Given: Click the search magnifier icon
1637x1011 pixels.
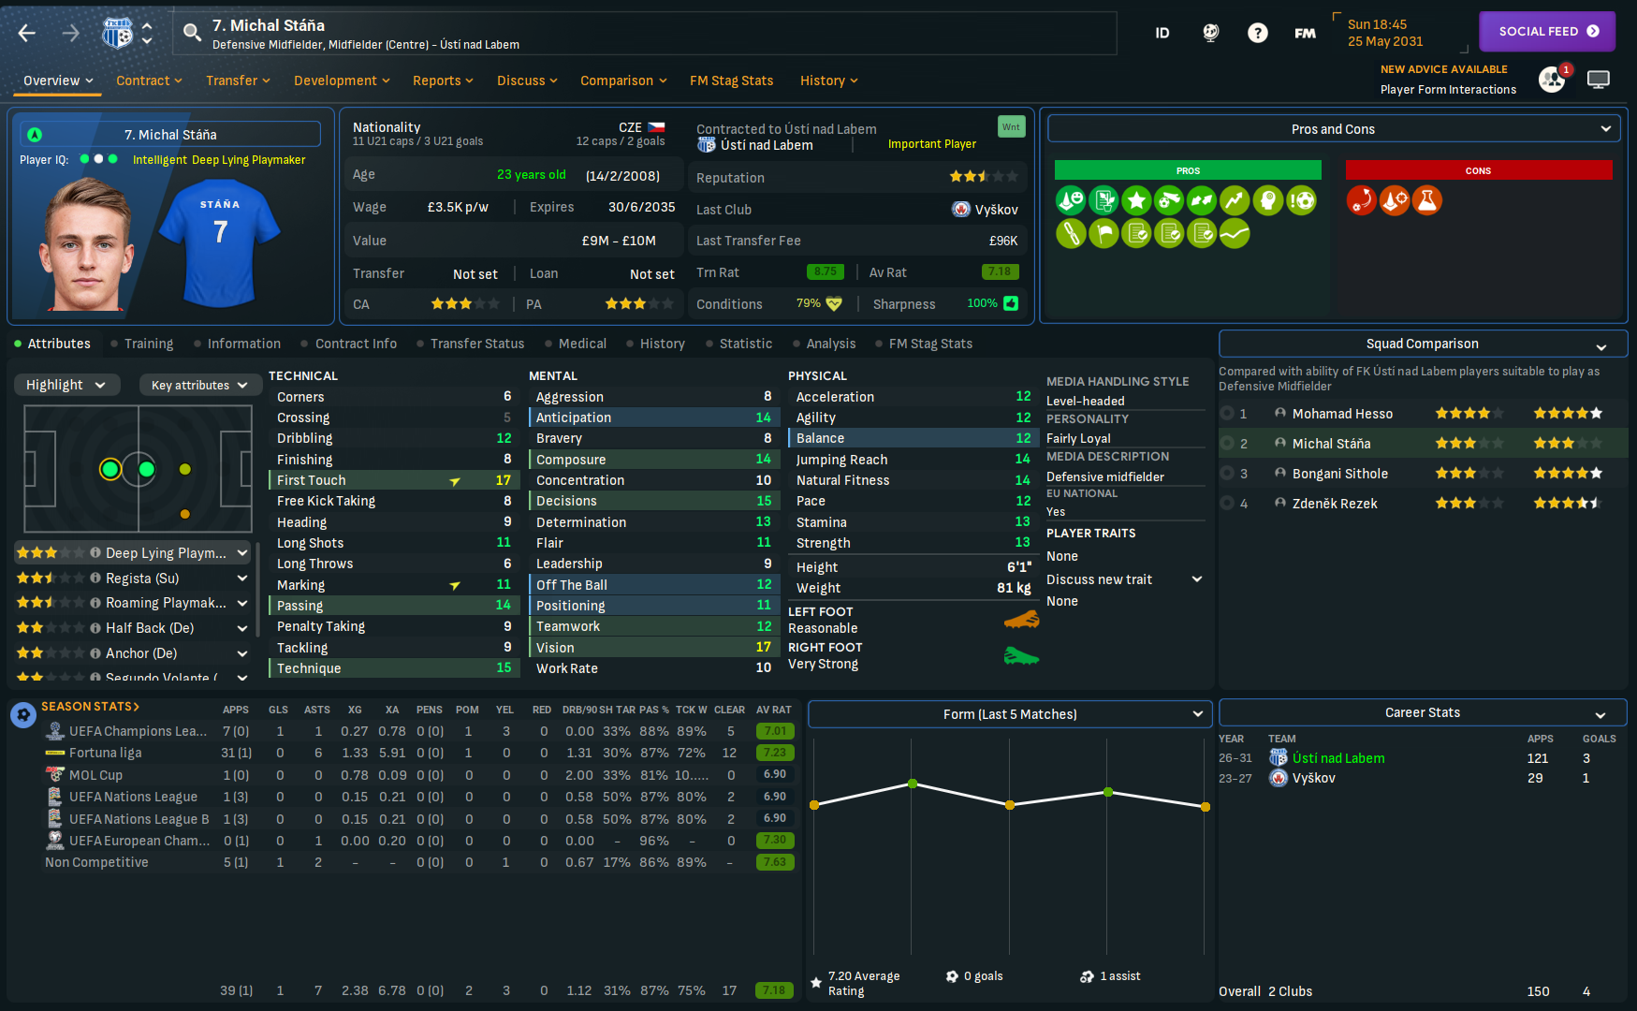Looking at the screenshot, I should pos(192,33).
